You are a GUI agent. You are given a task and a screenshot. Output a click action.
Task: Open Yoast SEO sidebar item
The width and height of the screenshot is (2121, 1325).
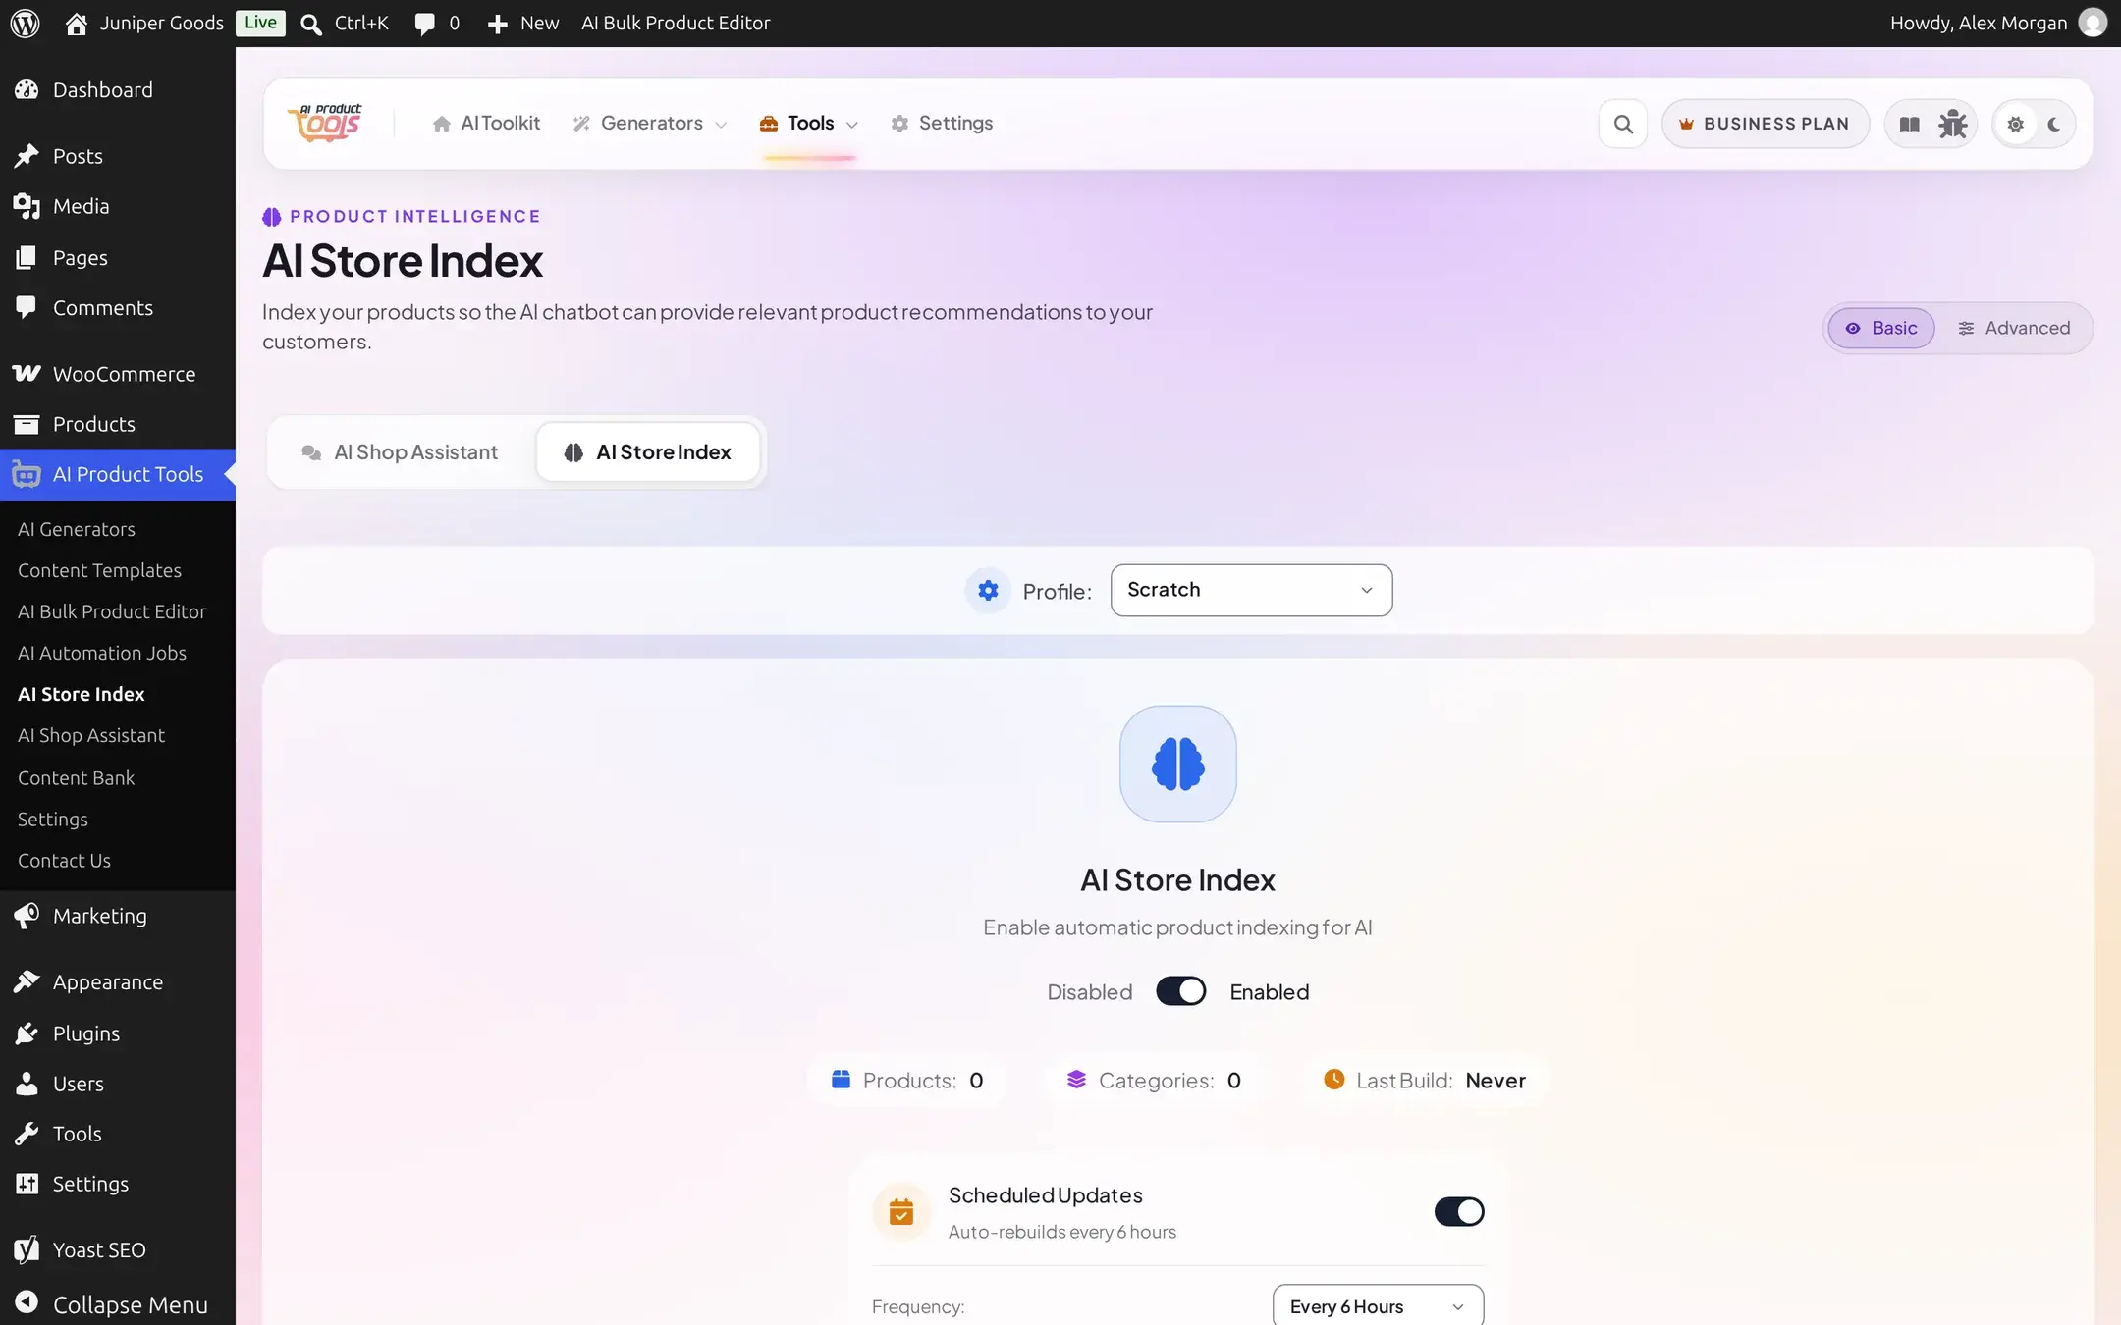(x=118, y=1249)
